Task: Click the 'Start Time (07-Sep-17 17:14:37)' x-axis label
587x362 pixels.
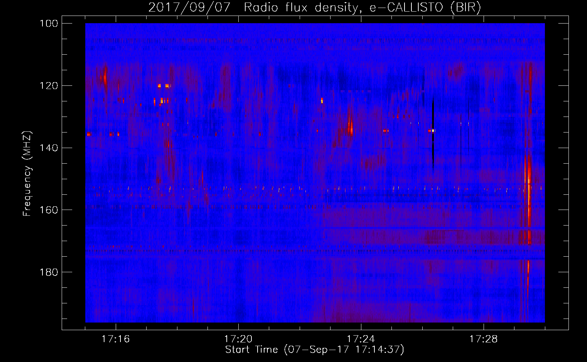Action: point(315,350)
